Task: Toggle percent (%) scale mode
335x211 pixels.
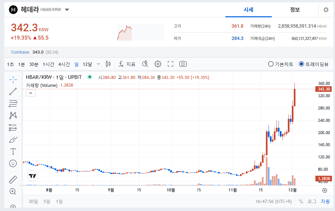Action: pos(301,201)
